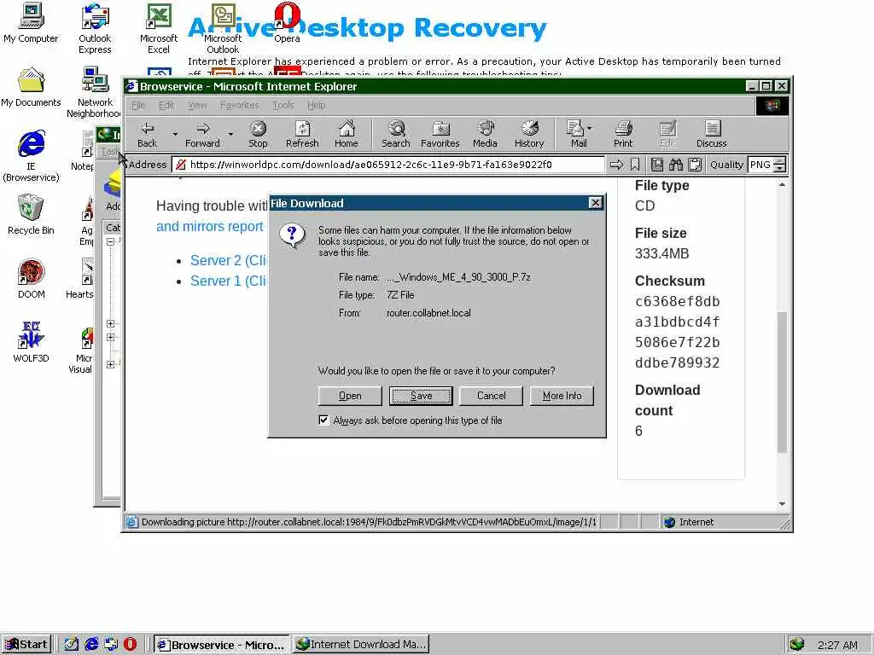Click the Go arrow beside the address bar
Image resolution: width=874 pixels, height=655 pixels.
tap(616, 165)
